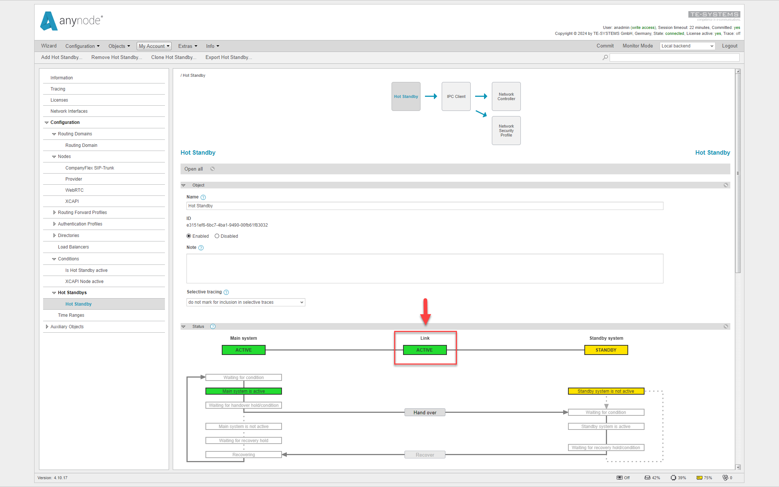Toggle the Status section pin icon
Viewport: 779px width, 487px height.
click(x=726, y=326)
